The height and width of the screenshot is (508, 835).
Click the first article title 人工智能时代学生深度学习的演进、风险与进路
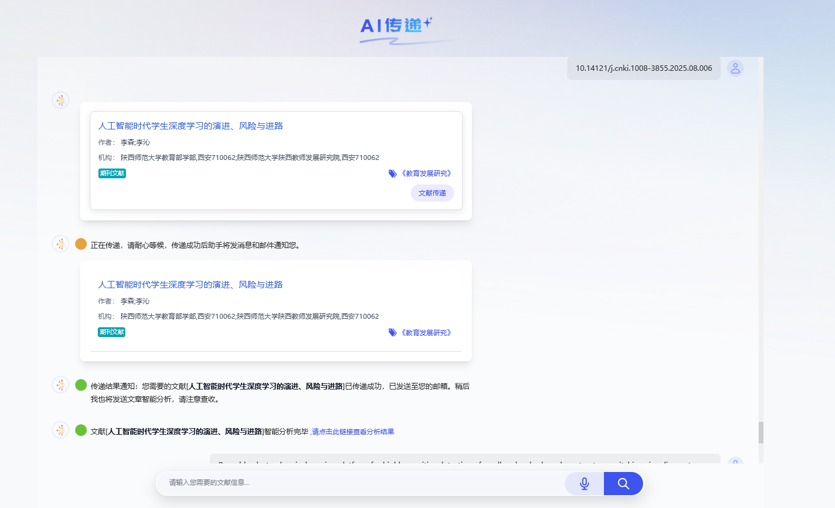tap(191, 125)
